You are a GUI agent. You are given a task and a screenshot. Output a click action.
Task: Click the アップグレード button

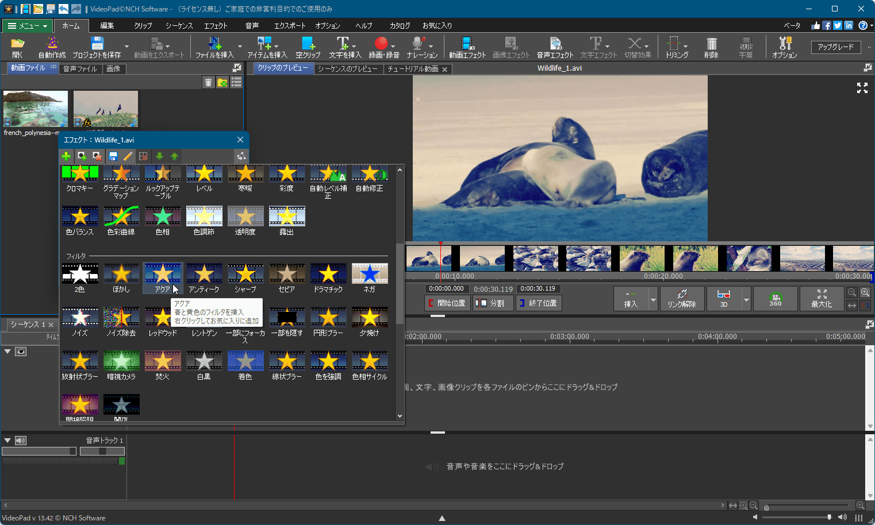click(x=836, y=47)
